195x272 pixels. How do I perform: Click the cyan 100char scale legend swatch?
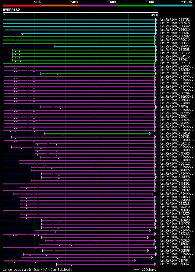tap(136, 270)
